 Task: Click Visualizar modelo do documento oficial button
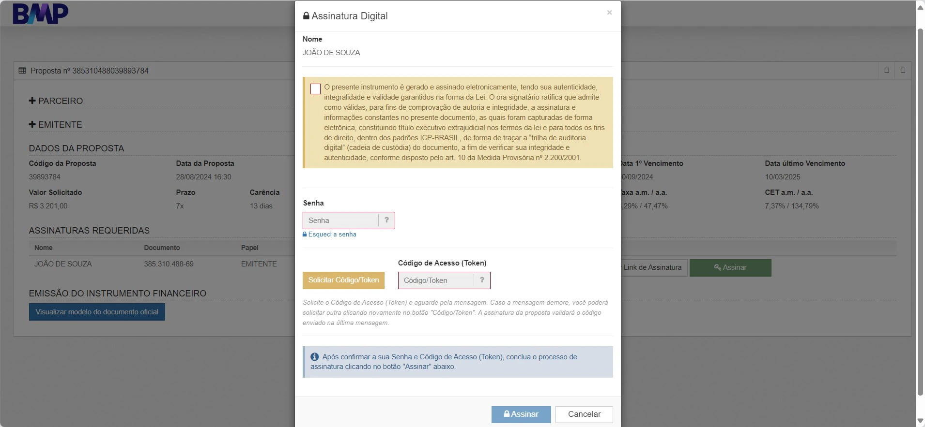tap(97, 312)
